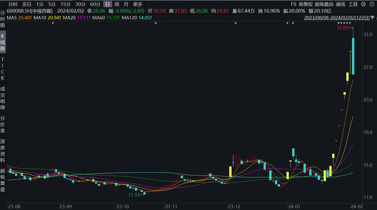Viewport: 377px width, 210px height.
Task: Click the star marker above late October
Action: point(156,23)
